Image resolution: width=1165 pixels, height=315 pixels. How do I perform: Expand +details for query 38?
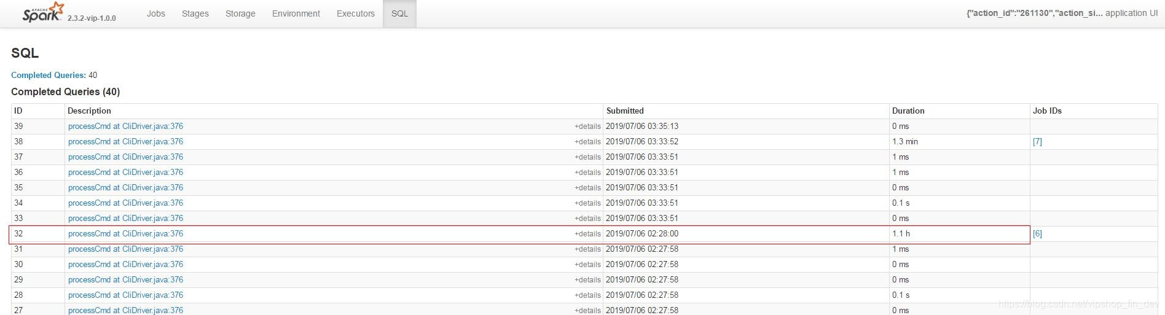[587, 142]
